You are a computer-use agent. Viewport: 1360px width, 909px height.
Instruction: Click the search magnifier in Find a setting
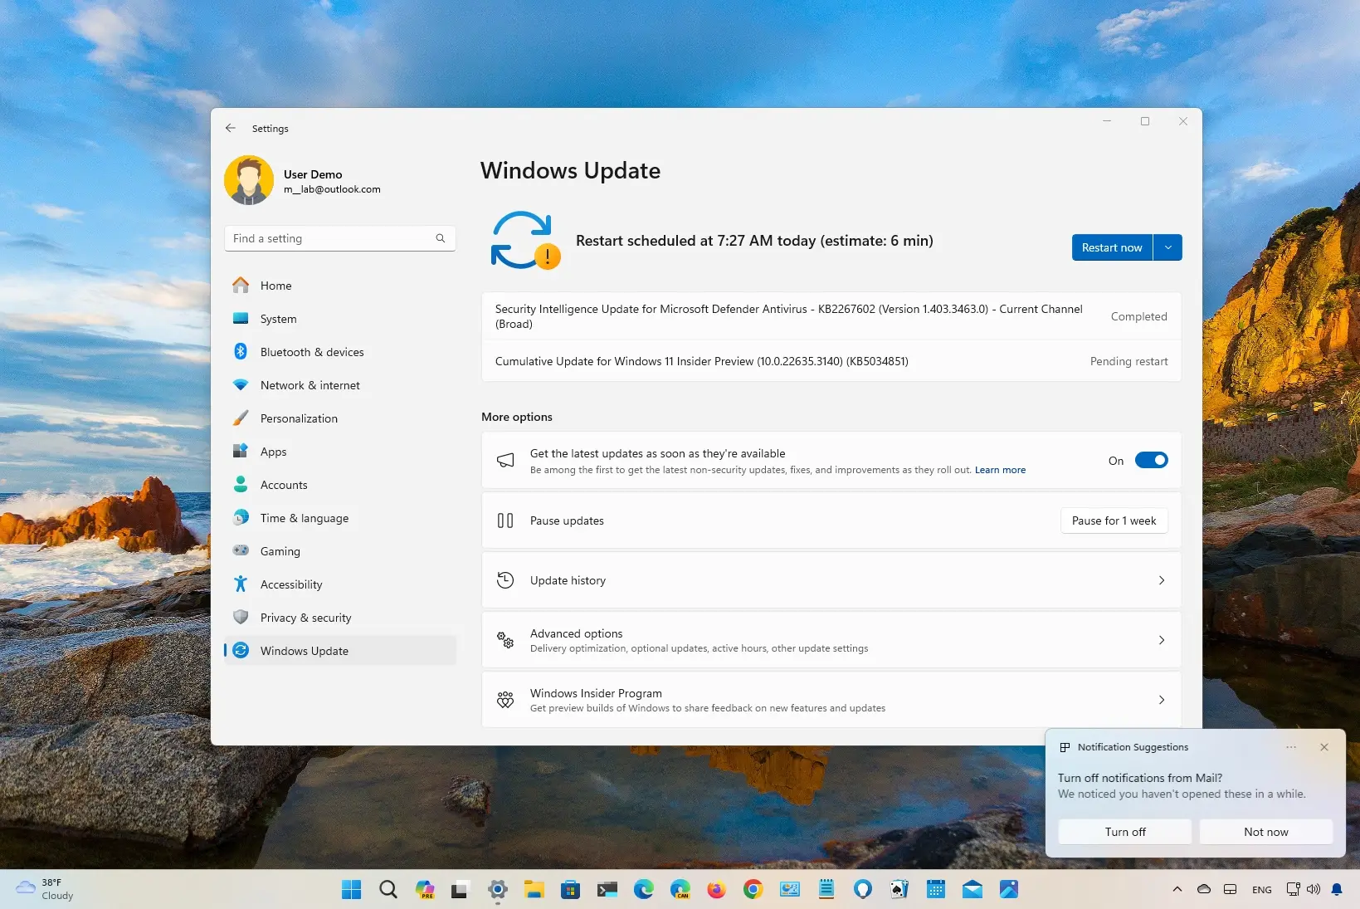(441, 238)
